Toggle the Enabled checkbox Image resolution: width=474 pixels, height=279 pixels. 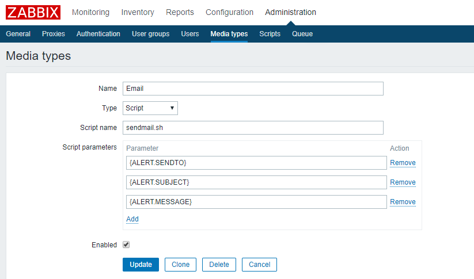pos(126,244)
